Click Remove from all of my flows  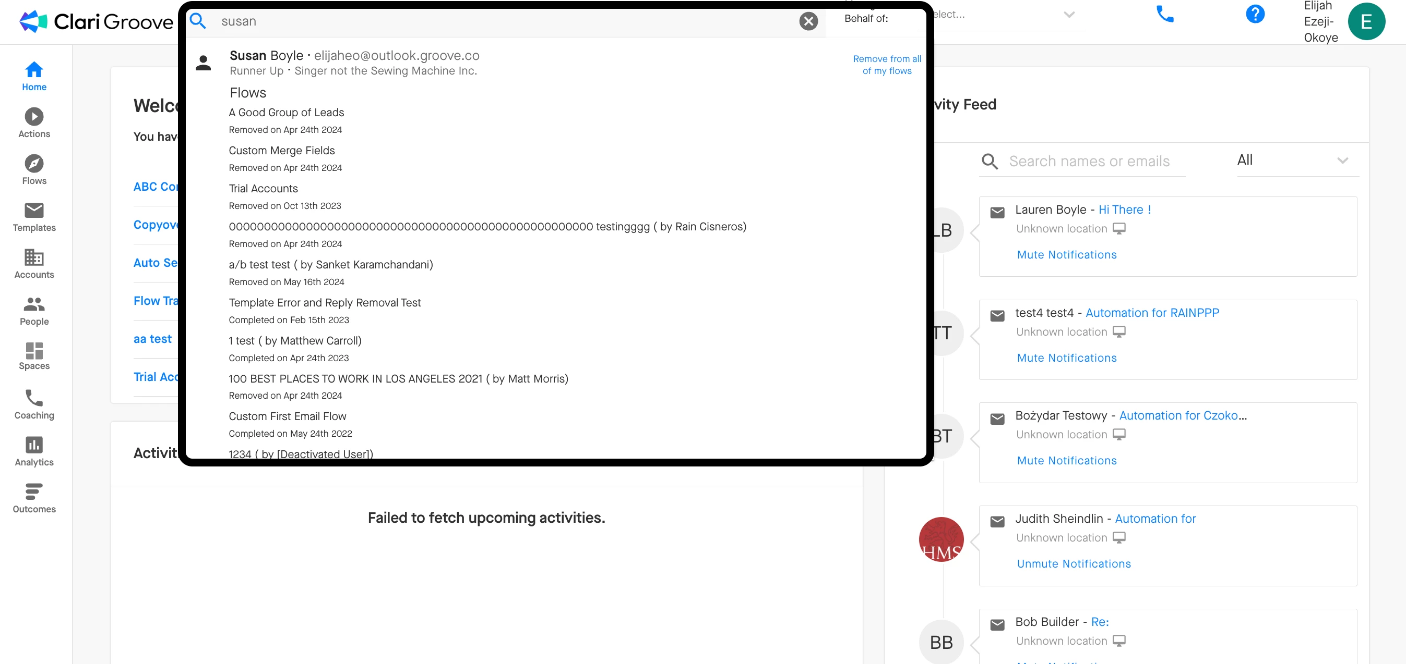coord(886,65)
